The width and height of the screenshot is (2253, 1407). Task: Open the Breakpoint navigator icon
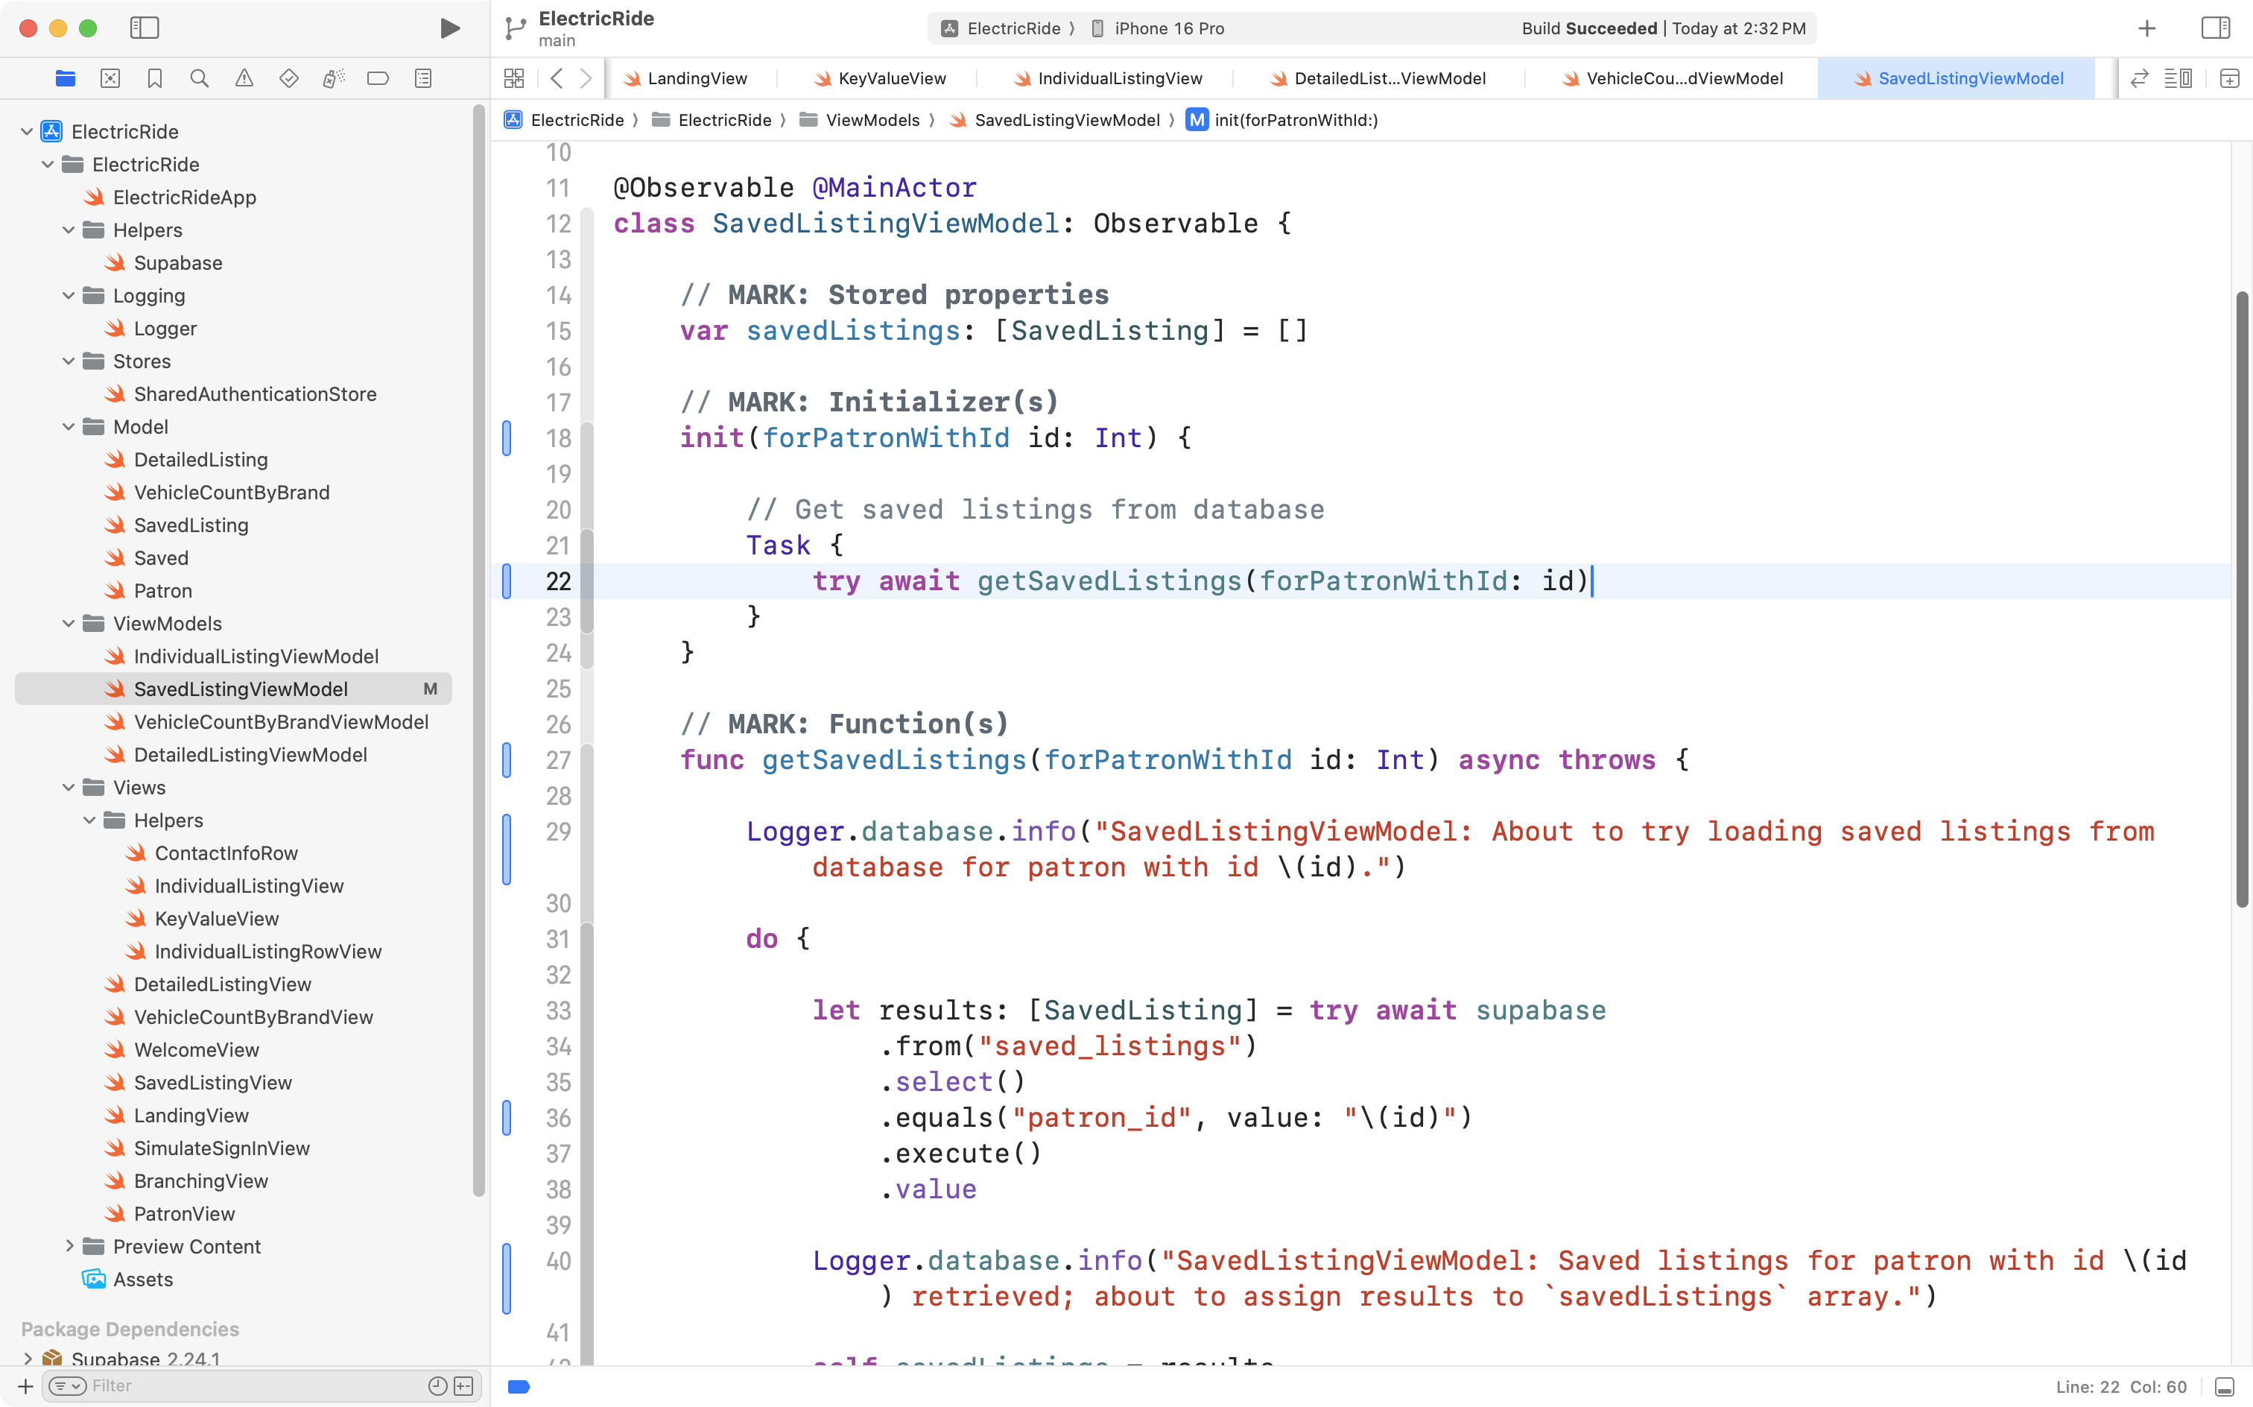[x=378, y=79]
